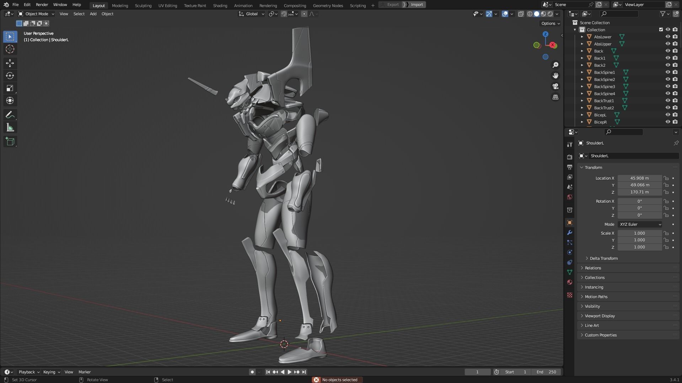Viewport: 682px width, 383px height.
Task: Open the Output properties tab
Action: click(x=570, y=167)
